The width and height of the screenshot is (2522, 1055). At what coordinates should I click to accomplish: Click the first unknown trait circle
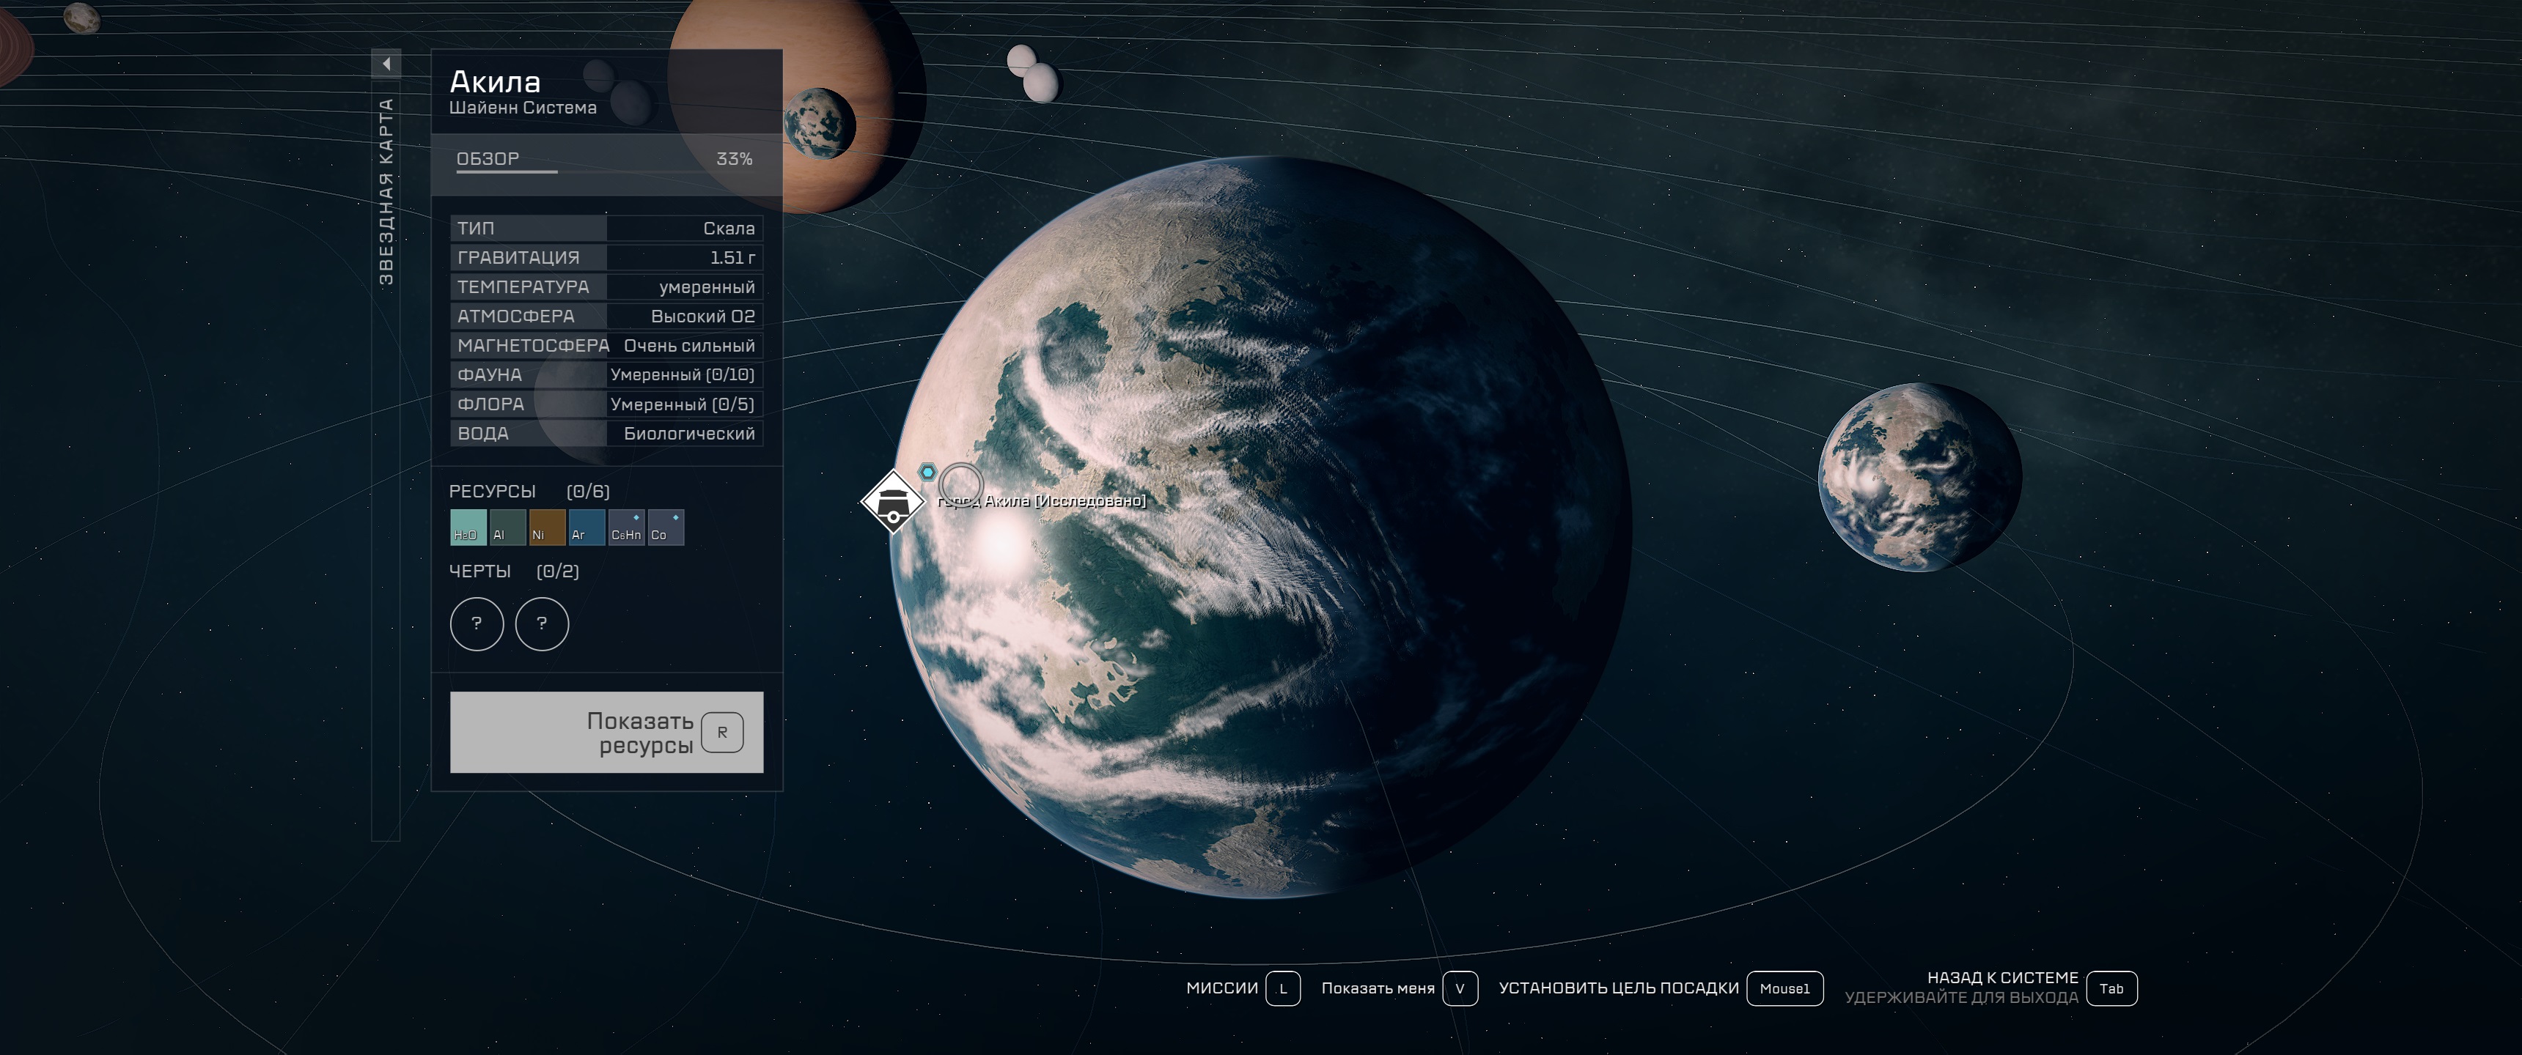pos(477,623)
